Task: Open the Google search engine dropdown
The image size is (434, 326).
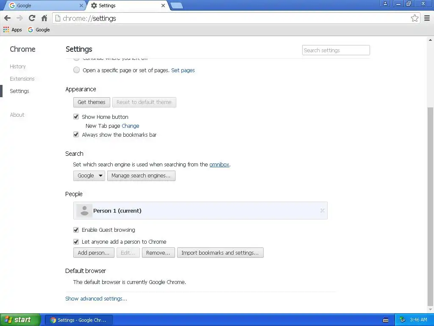Action: click(x=89, y=176)
